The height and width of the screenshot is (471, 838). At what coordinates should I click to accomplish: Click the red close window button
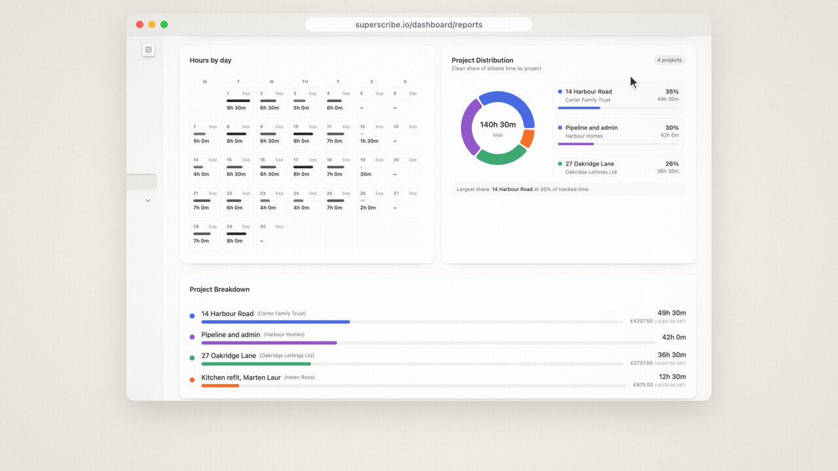[x=139, y=24]
